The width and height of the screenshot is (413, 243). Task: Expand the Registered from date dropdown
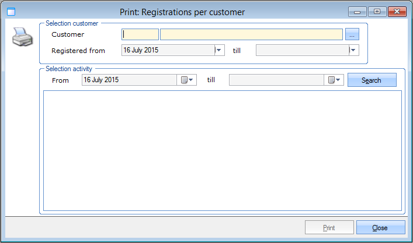220,50
